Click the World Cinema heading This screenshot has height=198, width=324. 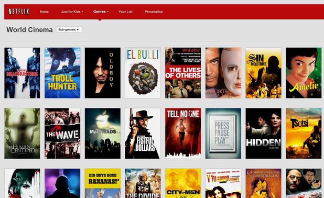click(x=29, y=30)
